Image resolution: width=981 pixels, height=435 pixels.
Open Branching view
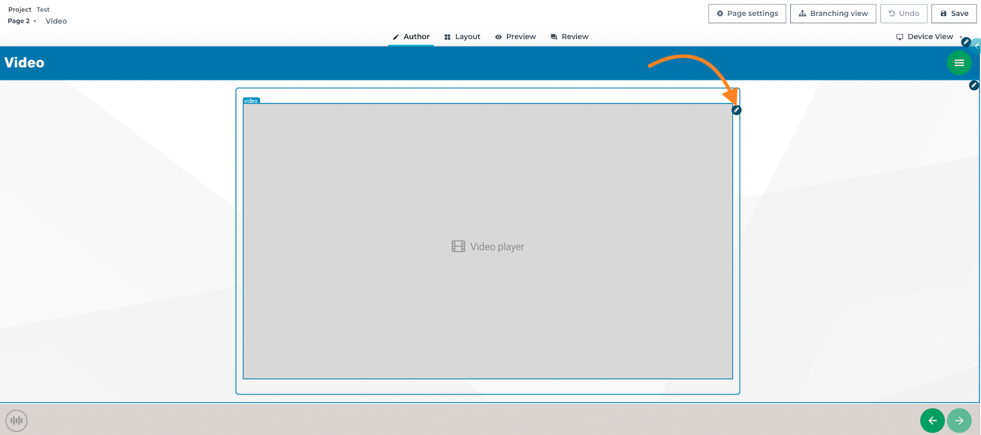point(833,13)
